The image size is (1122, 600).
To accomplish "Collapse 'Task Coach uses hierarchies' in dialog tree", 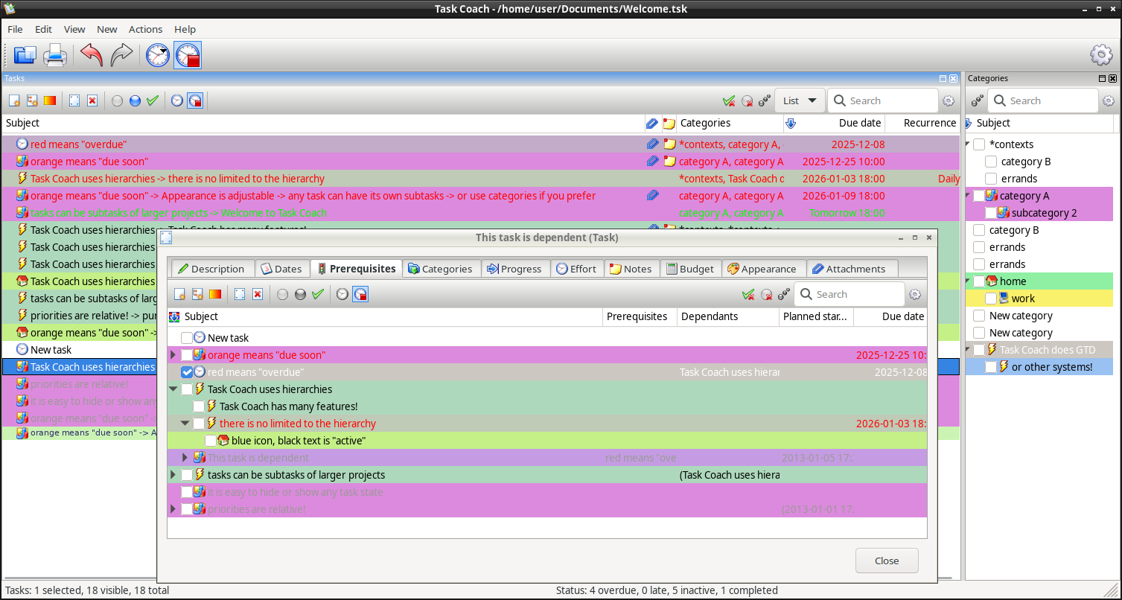I will pos(173,389).
